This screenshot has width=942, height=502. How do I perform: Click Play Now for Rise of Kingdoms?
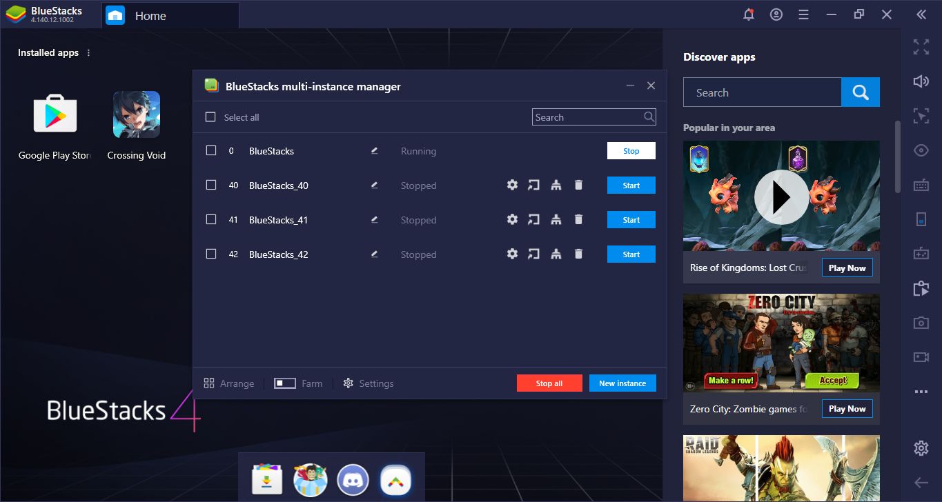(x=847, y=268)
